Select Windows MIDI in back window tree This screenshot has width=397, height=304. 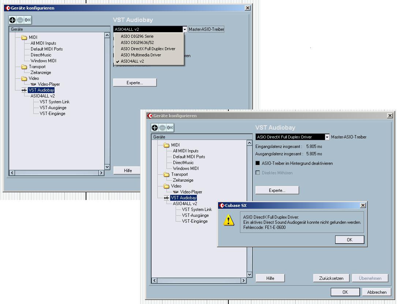[43, 61]
